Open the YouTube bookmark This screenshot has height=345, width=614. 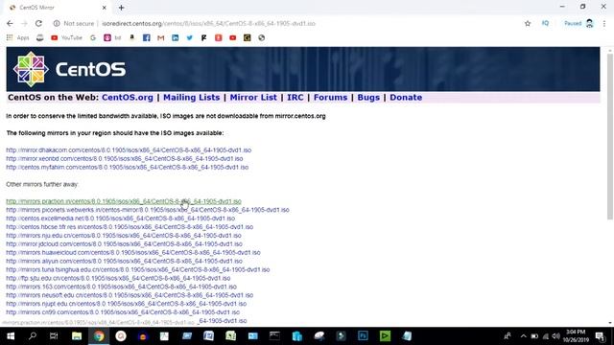coord(66,38)
